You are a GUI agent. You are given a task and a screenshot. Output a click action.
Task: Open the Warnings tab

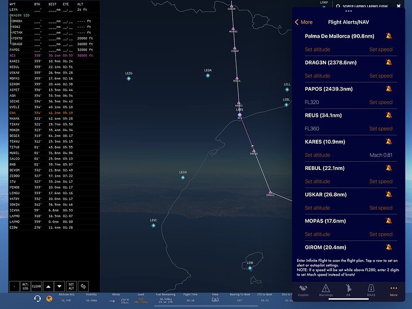[x=326, y=290]
